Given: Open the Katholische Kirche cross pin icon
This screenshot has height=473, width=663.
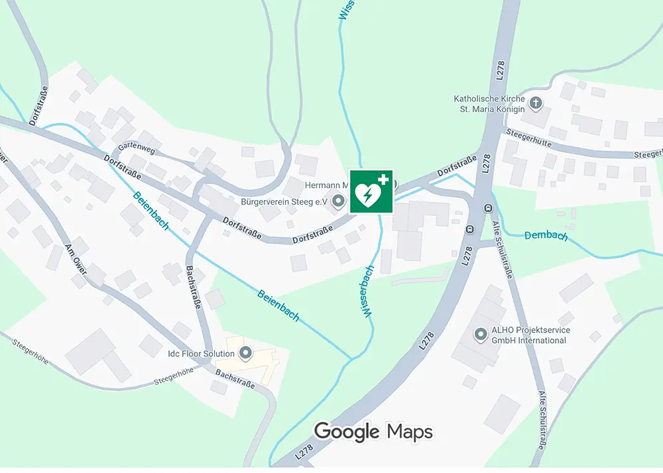Looking at the screenshot, I should [x=536, y=104].
